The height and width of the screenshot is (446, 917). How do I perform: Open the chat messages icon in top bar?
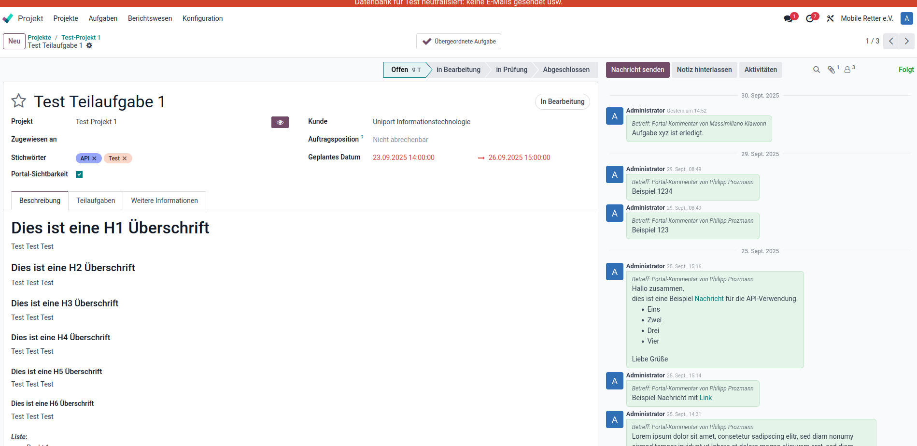pos(788,18)
